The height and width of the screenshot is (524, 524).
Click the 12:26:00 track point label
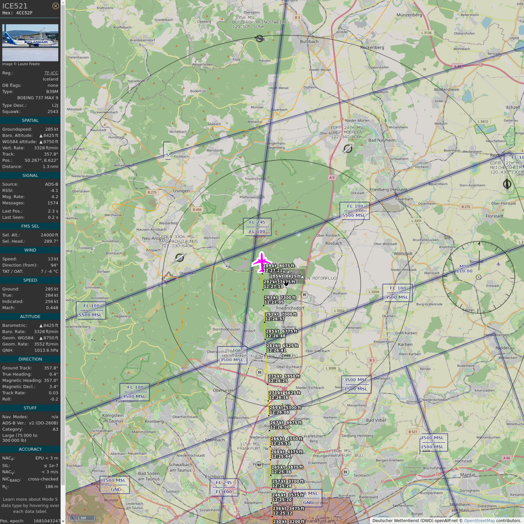pos(280,427)
